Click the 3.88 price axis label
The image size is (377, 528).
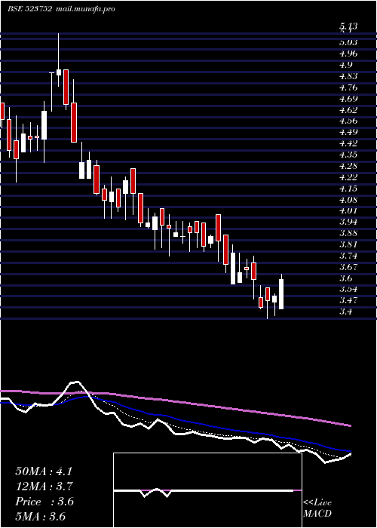348,233
